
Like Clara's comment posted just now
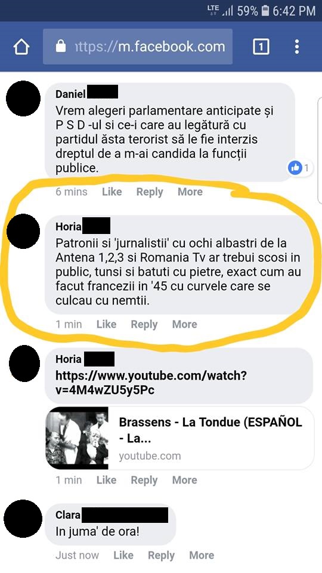[123, 556]
